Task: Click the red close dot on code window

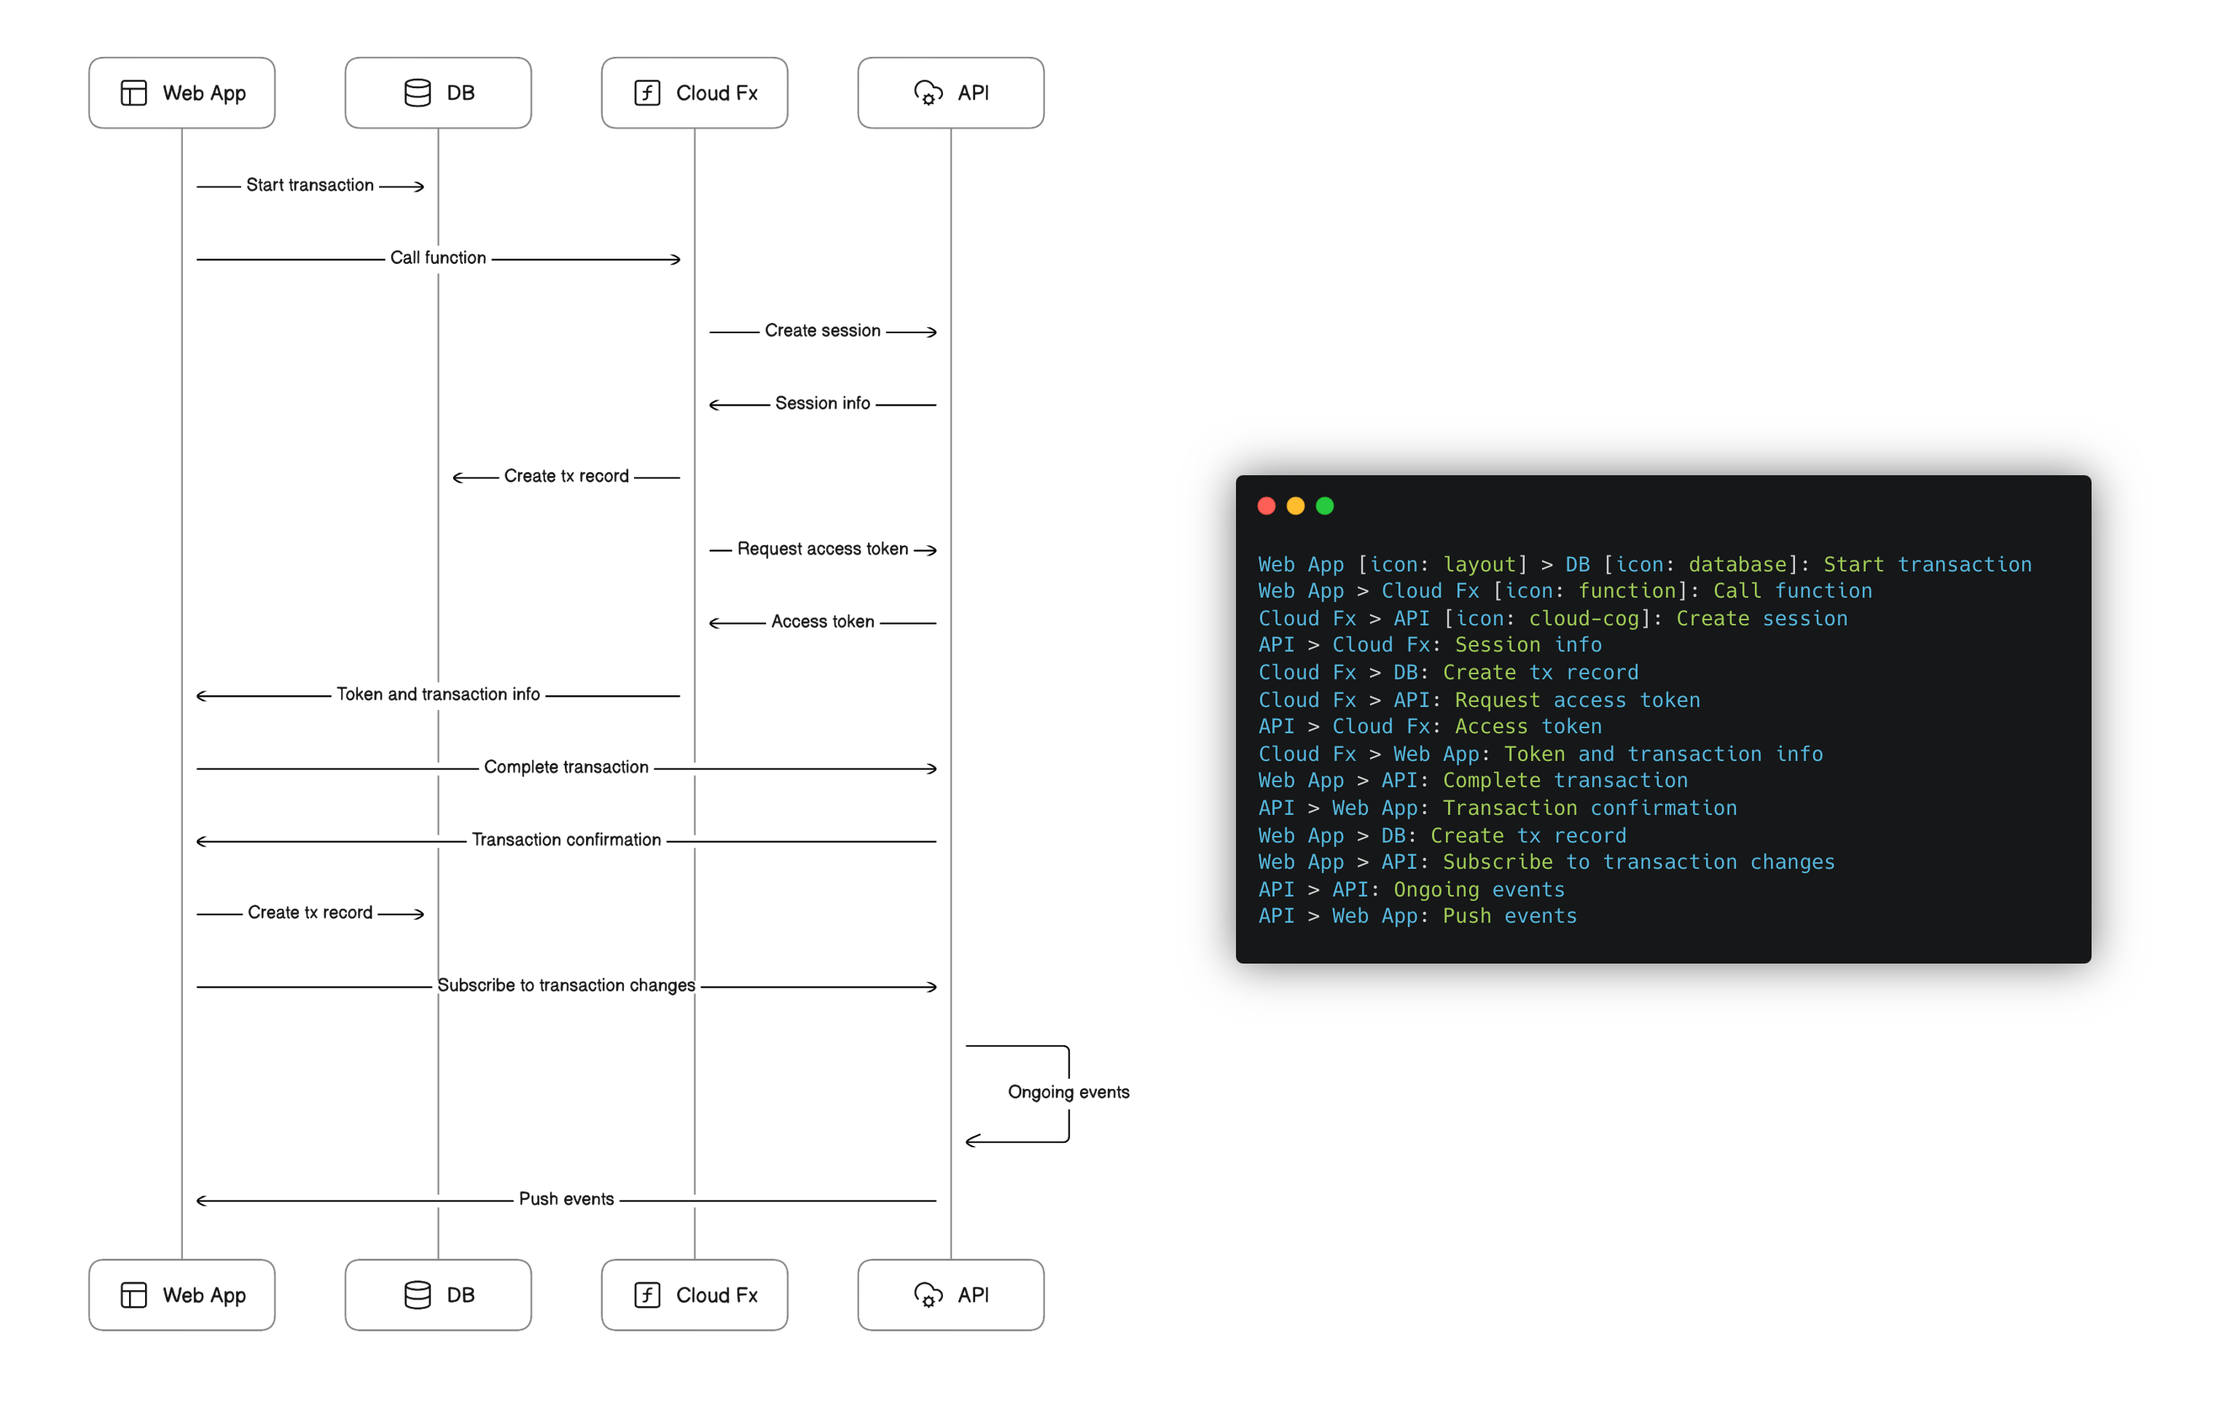Action: point(1266,506)
